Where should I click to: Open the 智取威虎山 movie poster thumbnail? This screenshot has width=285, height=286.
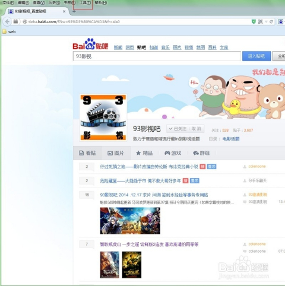(110, 265)
